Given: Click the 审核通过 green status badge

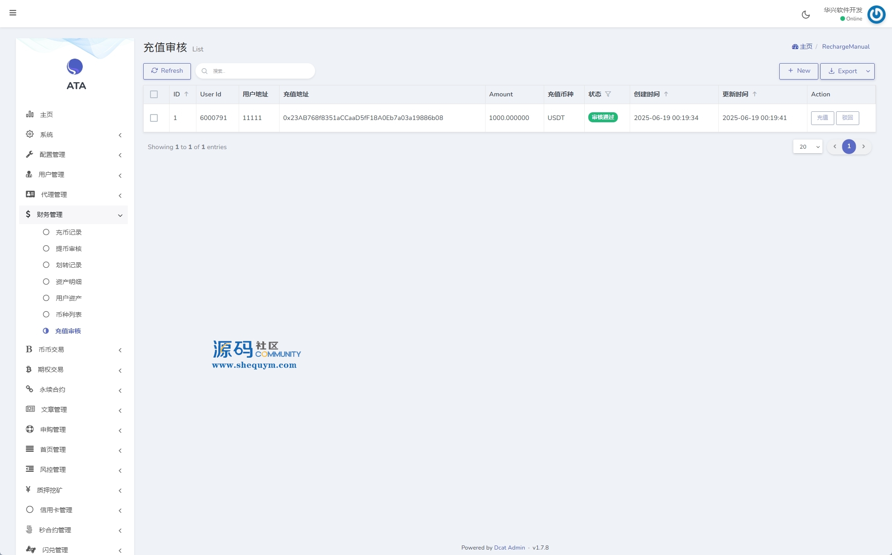Looking at the screenshot, I should click(x=603, y=117).
